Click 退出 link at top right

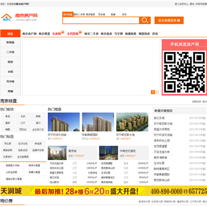point(192,4)
